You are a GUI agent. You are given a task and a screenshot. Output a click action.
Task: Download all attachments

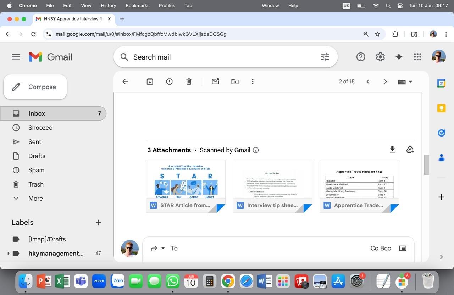(392, 150)
